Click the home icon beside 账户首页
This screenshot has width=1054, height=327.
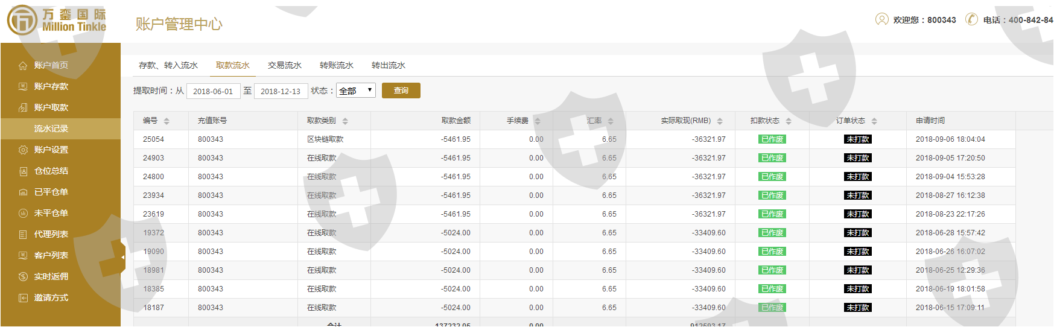23,66
